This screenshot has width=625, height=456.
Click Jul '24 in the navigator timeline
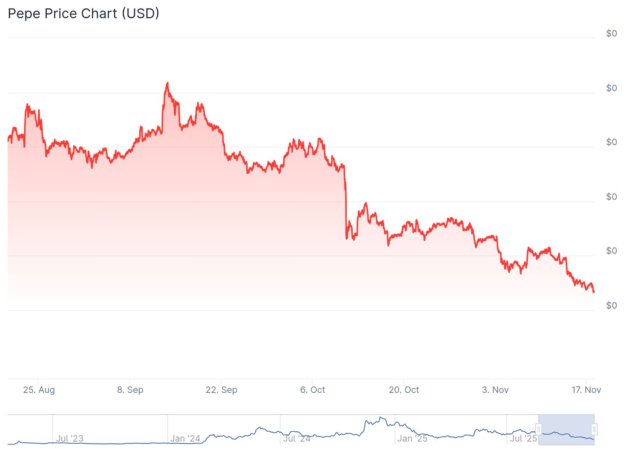tap(297, 439)
